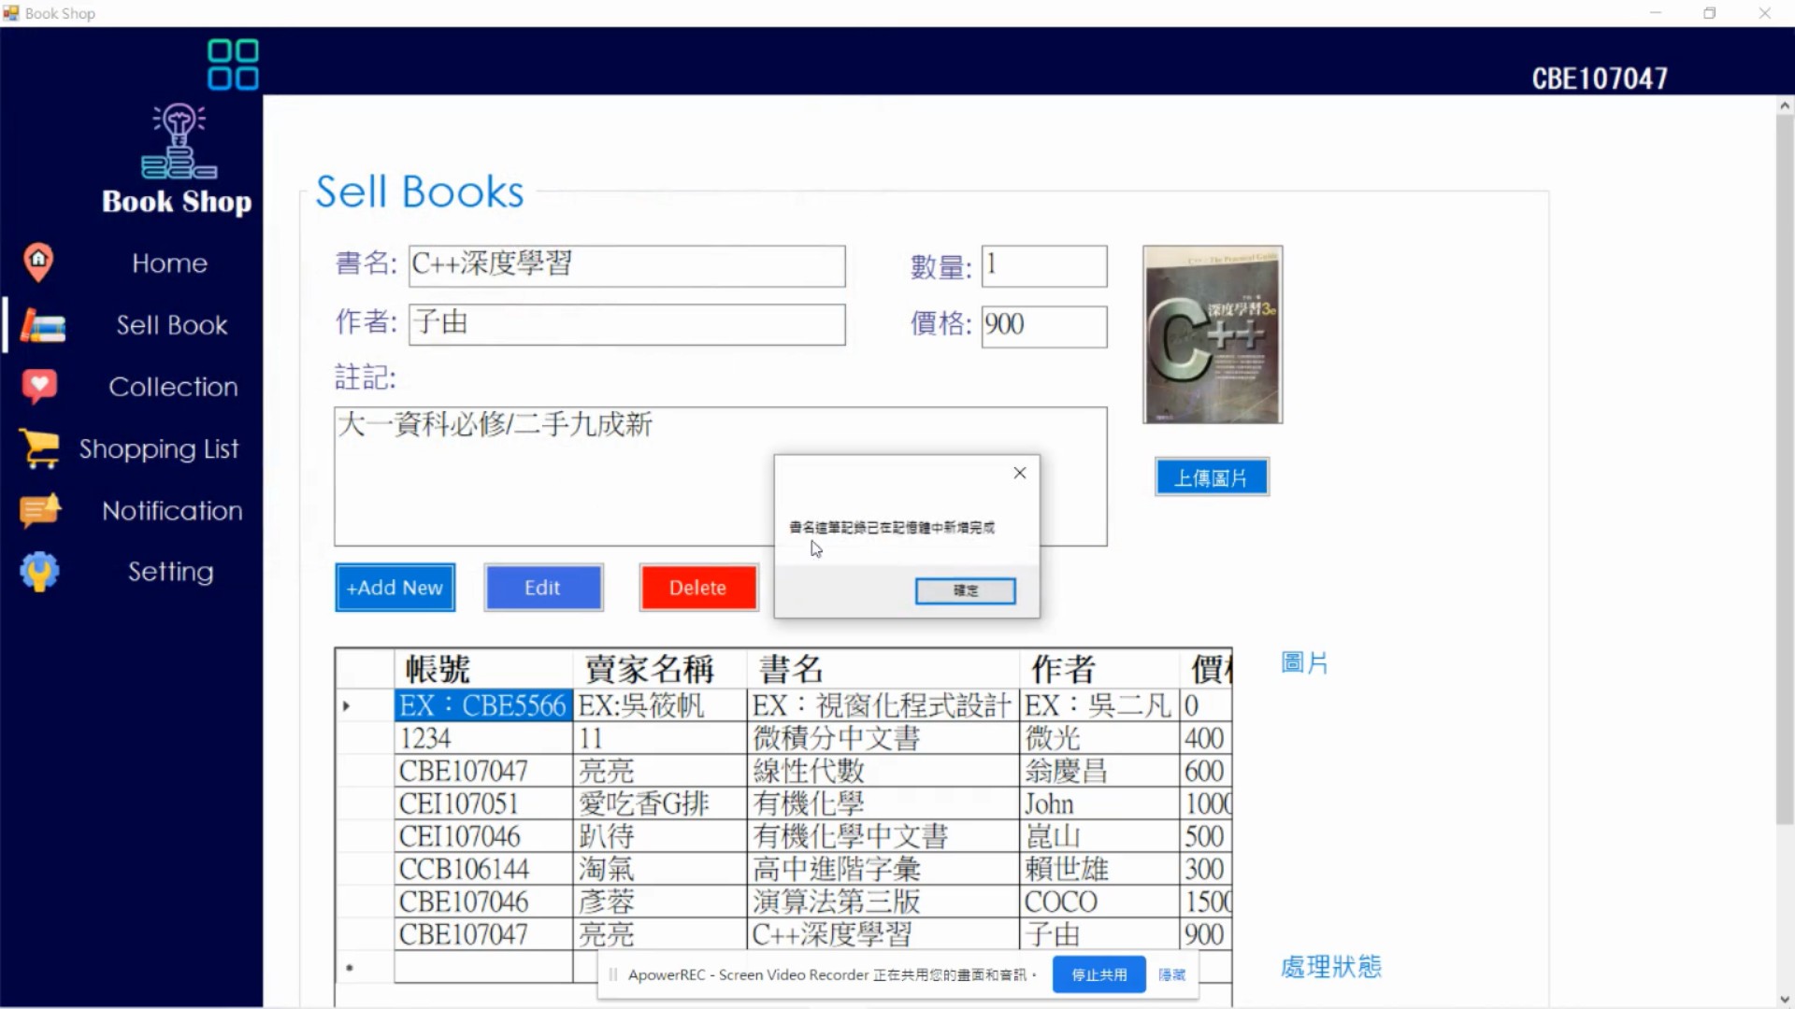1795x1009 pixels.
Task: Open the Notification page
Action: [x=172, y=511]
